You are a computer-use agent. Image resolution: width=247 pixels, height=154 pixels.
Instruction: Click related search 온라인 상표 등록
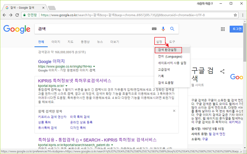point(81,122)
